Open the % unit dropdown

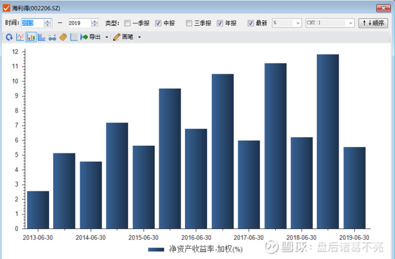[x=287, y=23]
